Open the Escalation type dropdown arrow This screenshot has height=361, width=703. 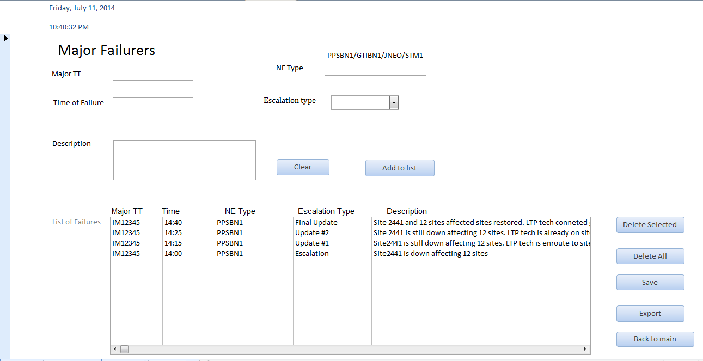click(x=394, y=103)
